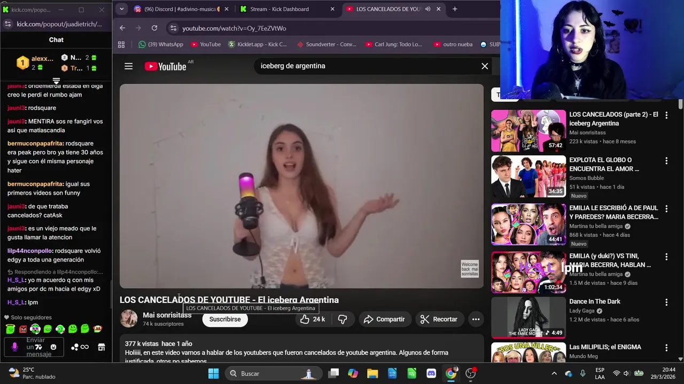Mute the audio on the YouTube tab
Viewport: 684px width, 384px height.
(x=428, y=9)
